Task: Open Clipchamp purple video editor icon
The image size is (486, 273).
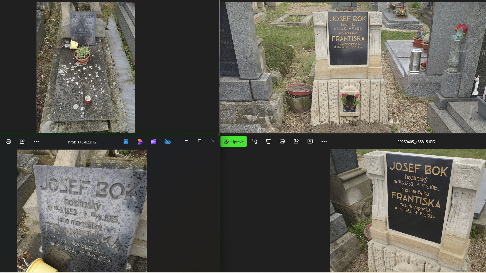Action: [154, 142]
